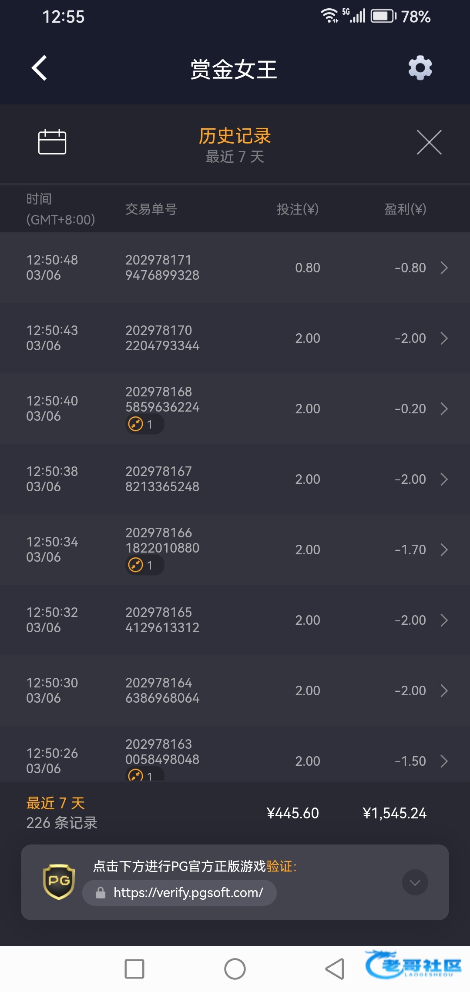470x992 pixels.
Task: Close the history records panel
Action: pos(429,142)
